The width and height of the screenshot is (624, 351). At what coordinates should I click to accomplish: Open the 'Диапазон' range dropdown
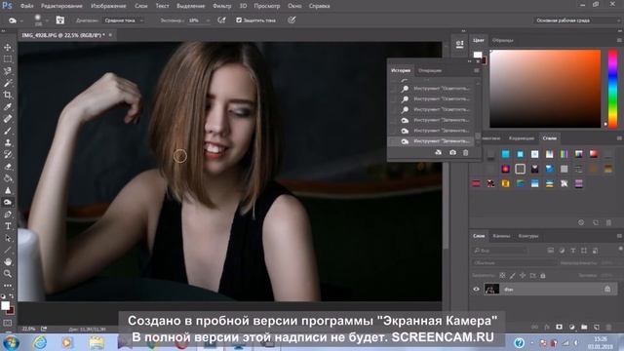[124, 20]
